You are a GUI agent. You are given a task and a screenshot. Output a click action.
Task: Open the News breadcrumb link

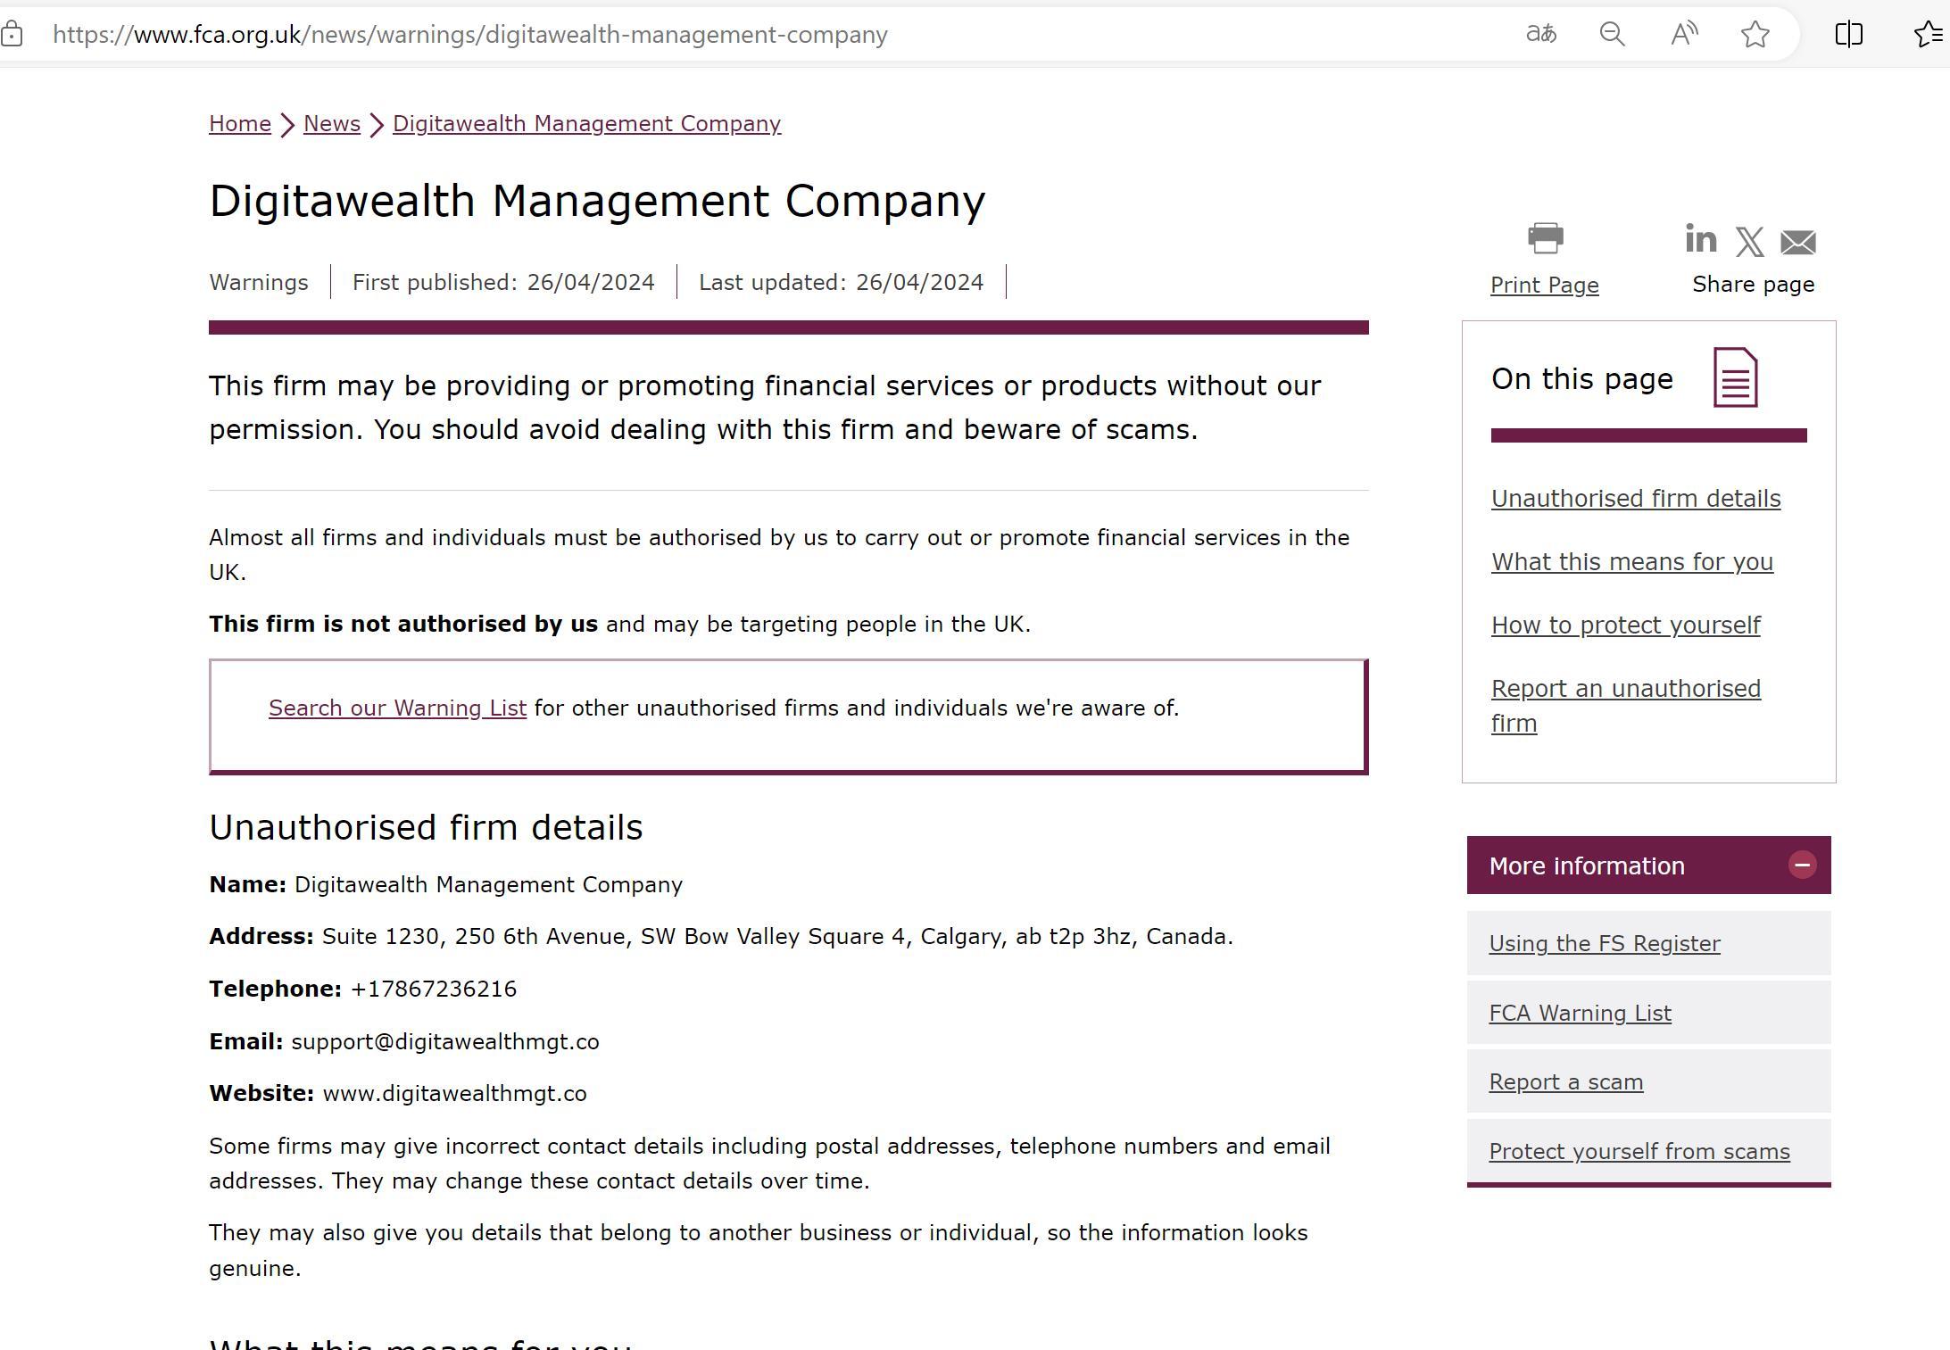pos(331,123)
